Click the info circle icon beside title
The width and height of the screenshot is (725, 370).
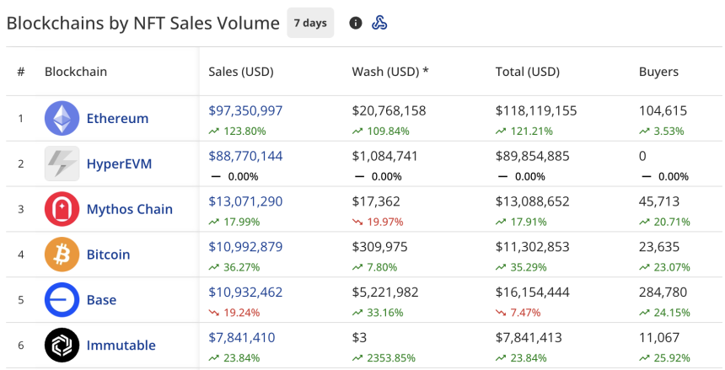(x=356, y=23)
